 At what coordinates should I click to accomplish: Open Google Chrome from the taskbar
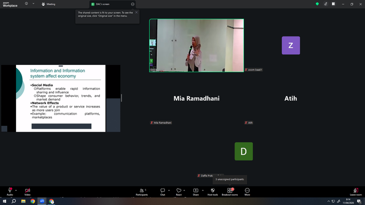tap(33, 201)
